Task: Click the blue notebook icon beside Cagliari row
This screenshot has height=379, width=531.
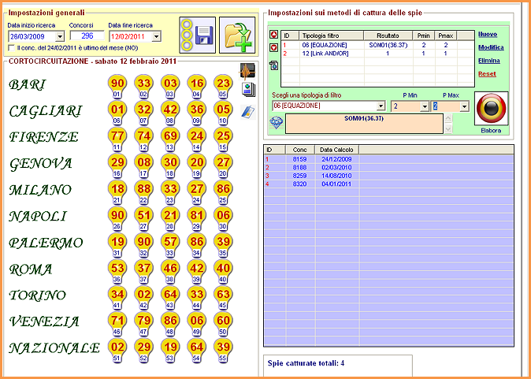Action: pos(247,112)
